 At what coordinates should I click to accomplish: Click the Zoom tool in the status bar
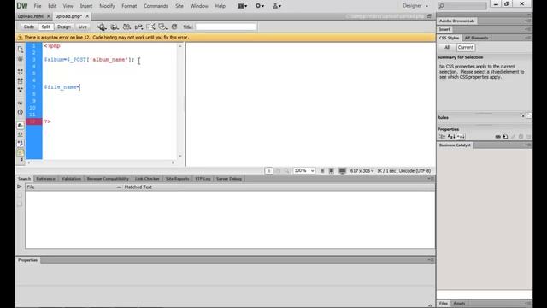(x=286, y=171)
